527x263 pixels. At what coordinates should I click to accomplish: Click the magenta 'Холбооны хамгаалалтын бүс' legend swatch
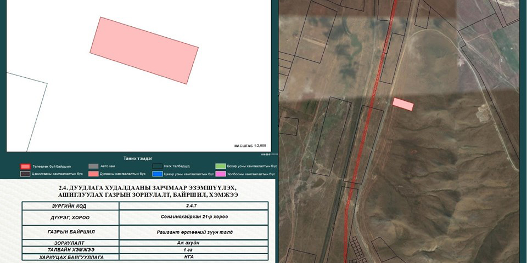point(221,174)
